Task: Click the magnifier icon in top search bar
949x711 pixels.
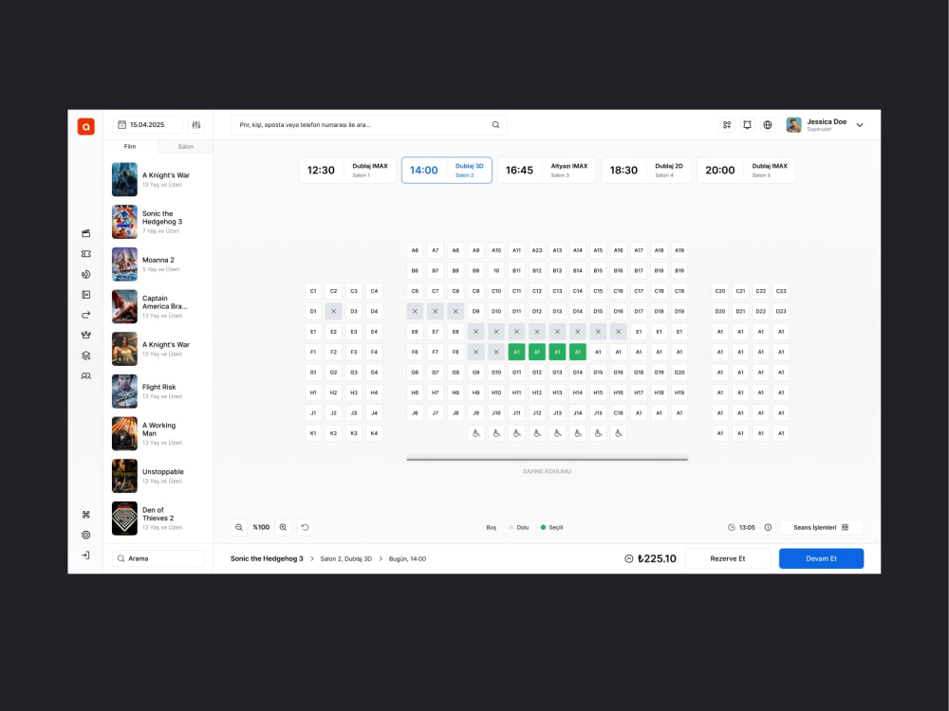Action: [x=495, y=124]
